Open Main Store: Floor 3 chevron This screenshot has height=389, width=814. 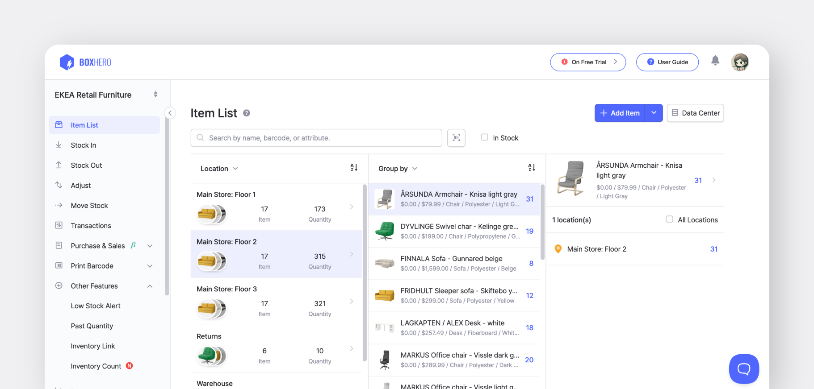(352, 302)
